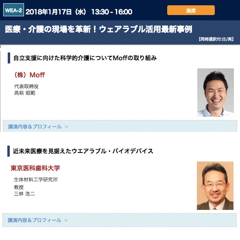240x240 pixels.
Task: Click the chevron arrow in Moff's profile bar
Action: tap(66, 127)
